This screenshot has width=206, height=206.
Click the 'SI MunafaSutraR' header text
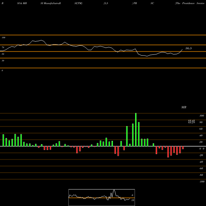(51, 3)
